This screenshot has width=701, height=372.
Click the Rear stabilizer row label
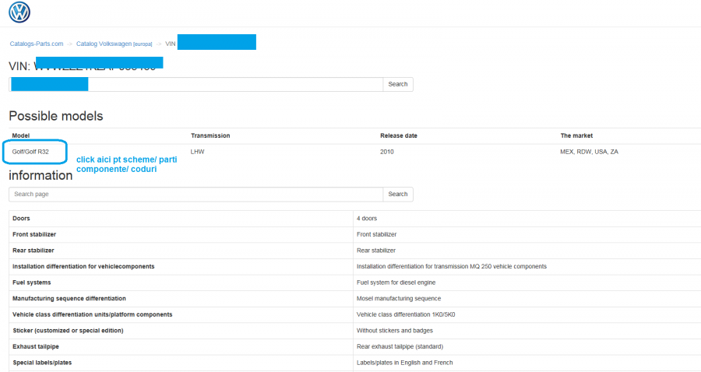tap(33, 251)
